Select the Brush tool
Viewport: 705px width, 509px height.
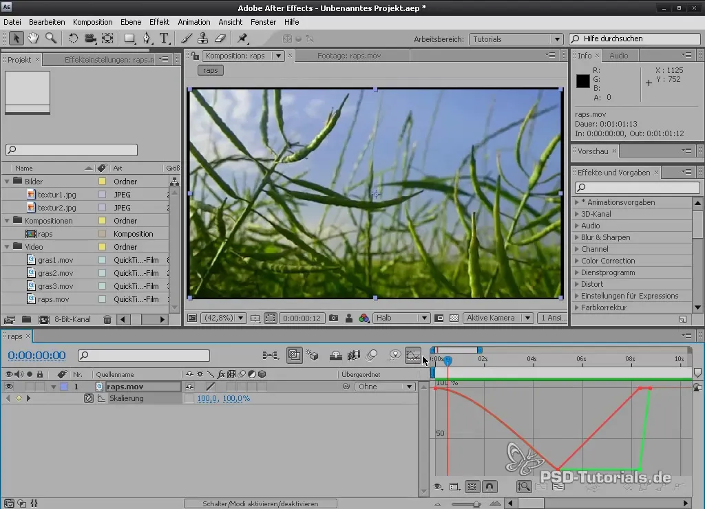tap(186, 39)
